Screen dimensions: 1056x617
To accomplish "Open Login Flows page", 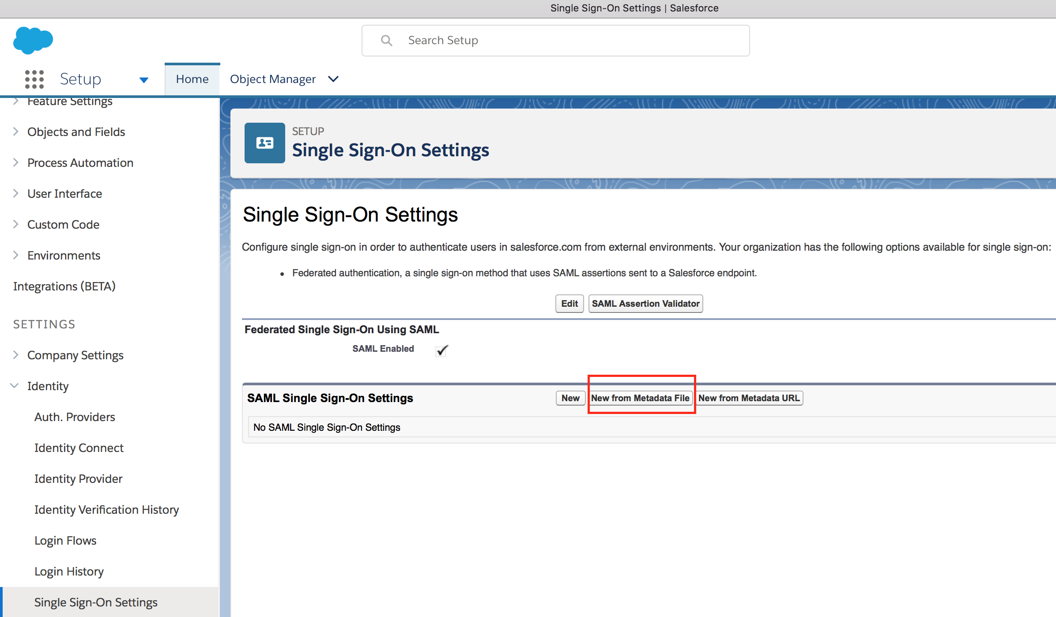I will [65, 540].
